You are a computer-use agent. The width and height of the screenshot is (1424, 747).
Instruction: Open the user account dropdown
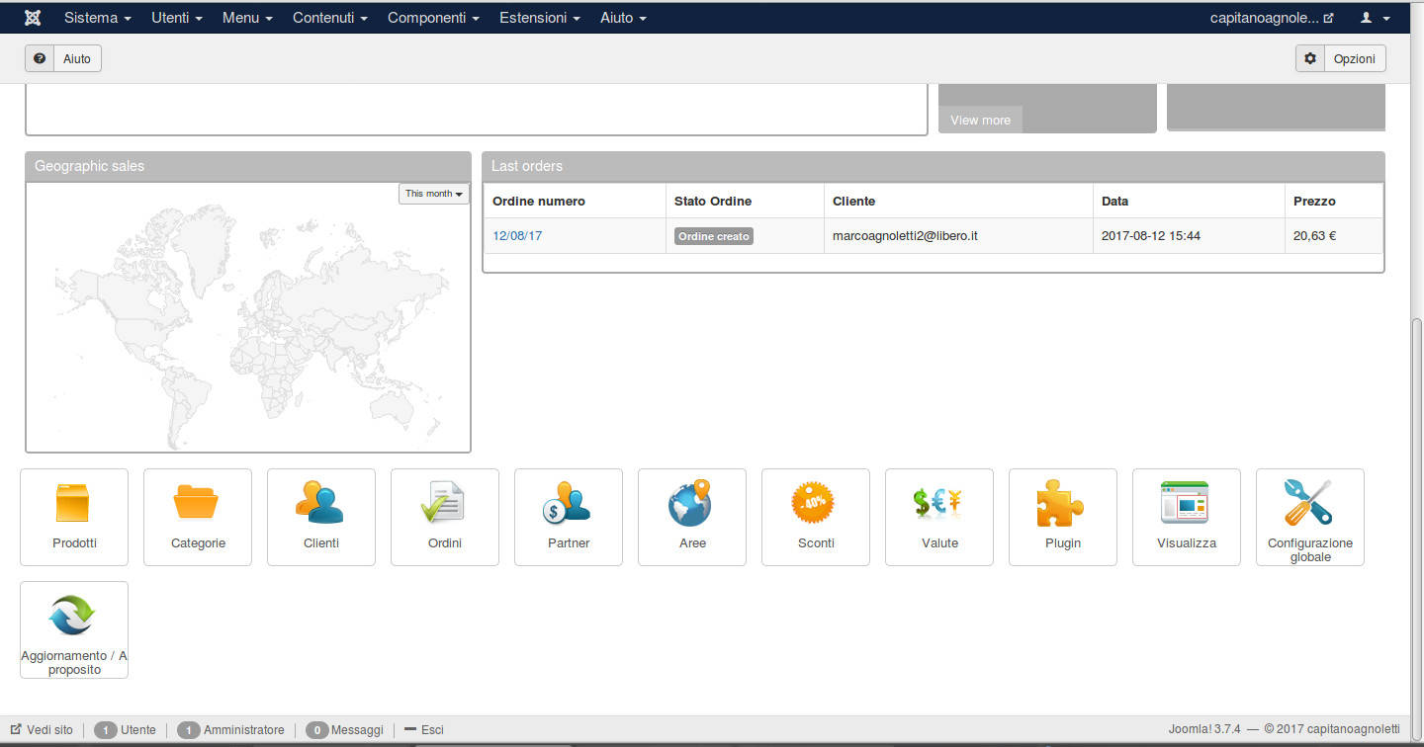pos(1375,18)
